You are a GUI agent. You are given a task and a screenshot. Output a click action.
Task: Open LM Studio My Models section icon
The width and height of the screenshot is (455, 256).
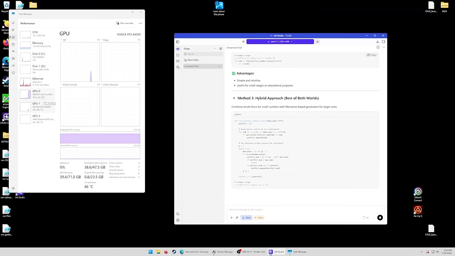pos(178,61)
